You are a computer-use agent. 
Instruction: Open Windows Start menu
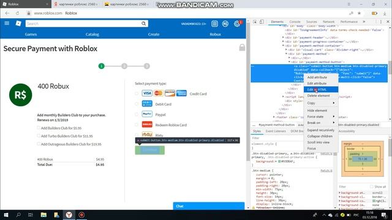[6, 215]
